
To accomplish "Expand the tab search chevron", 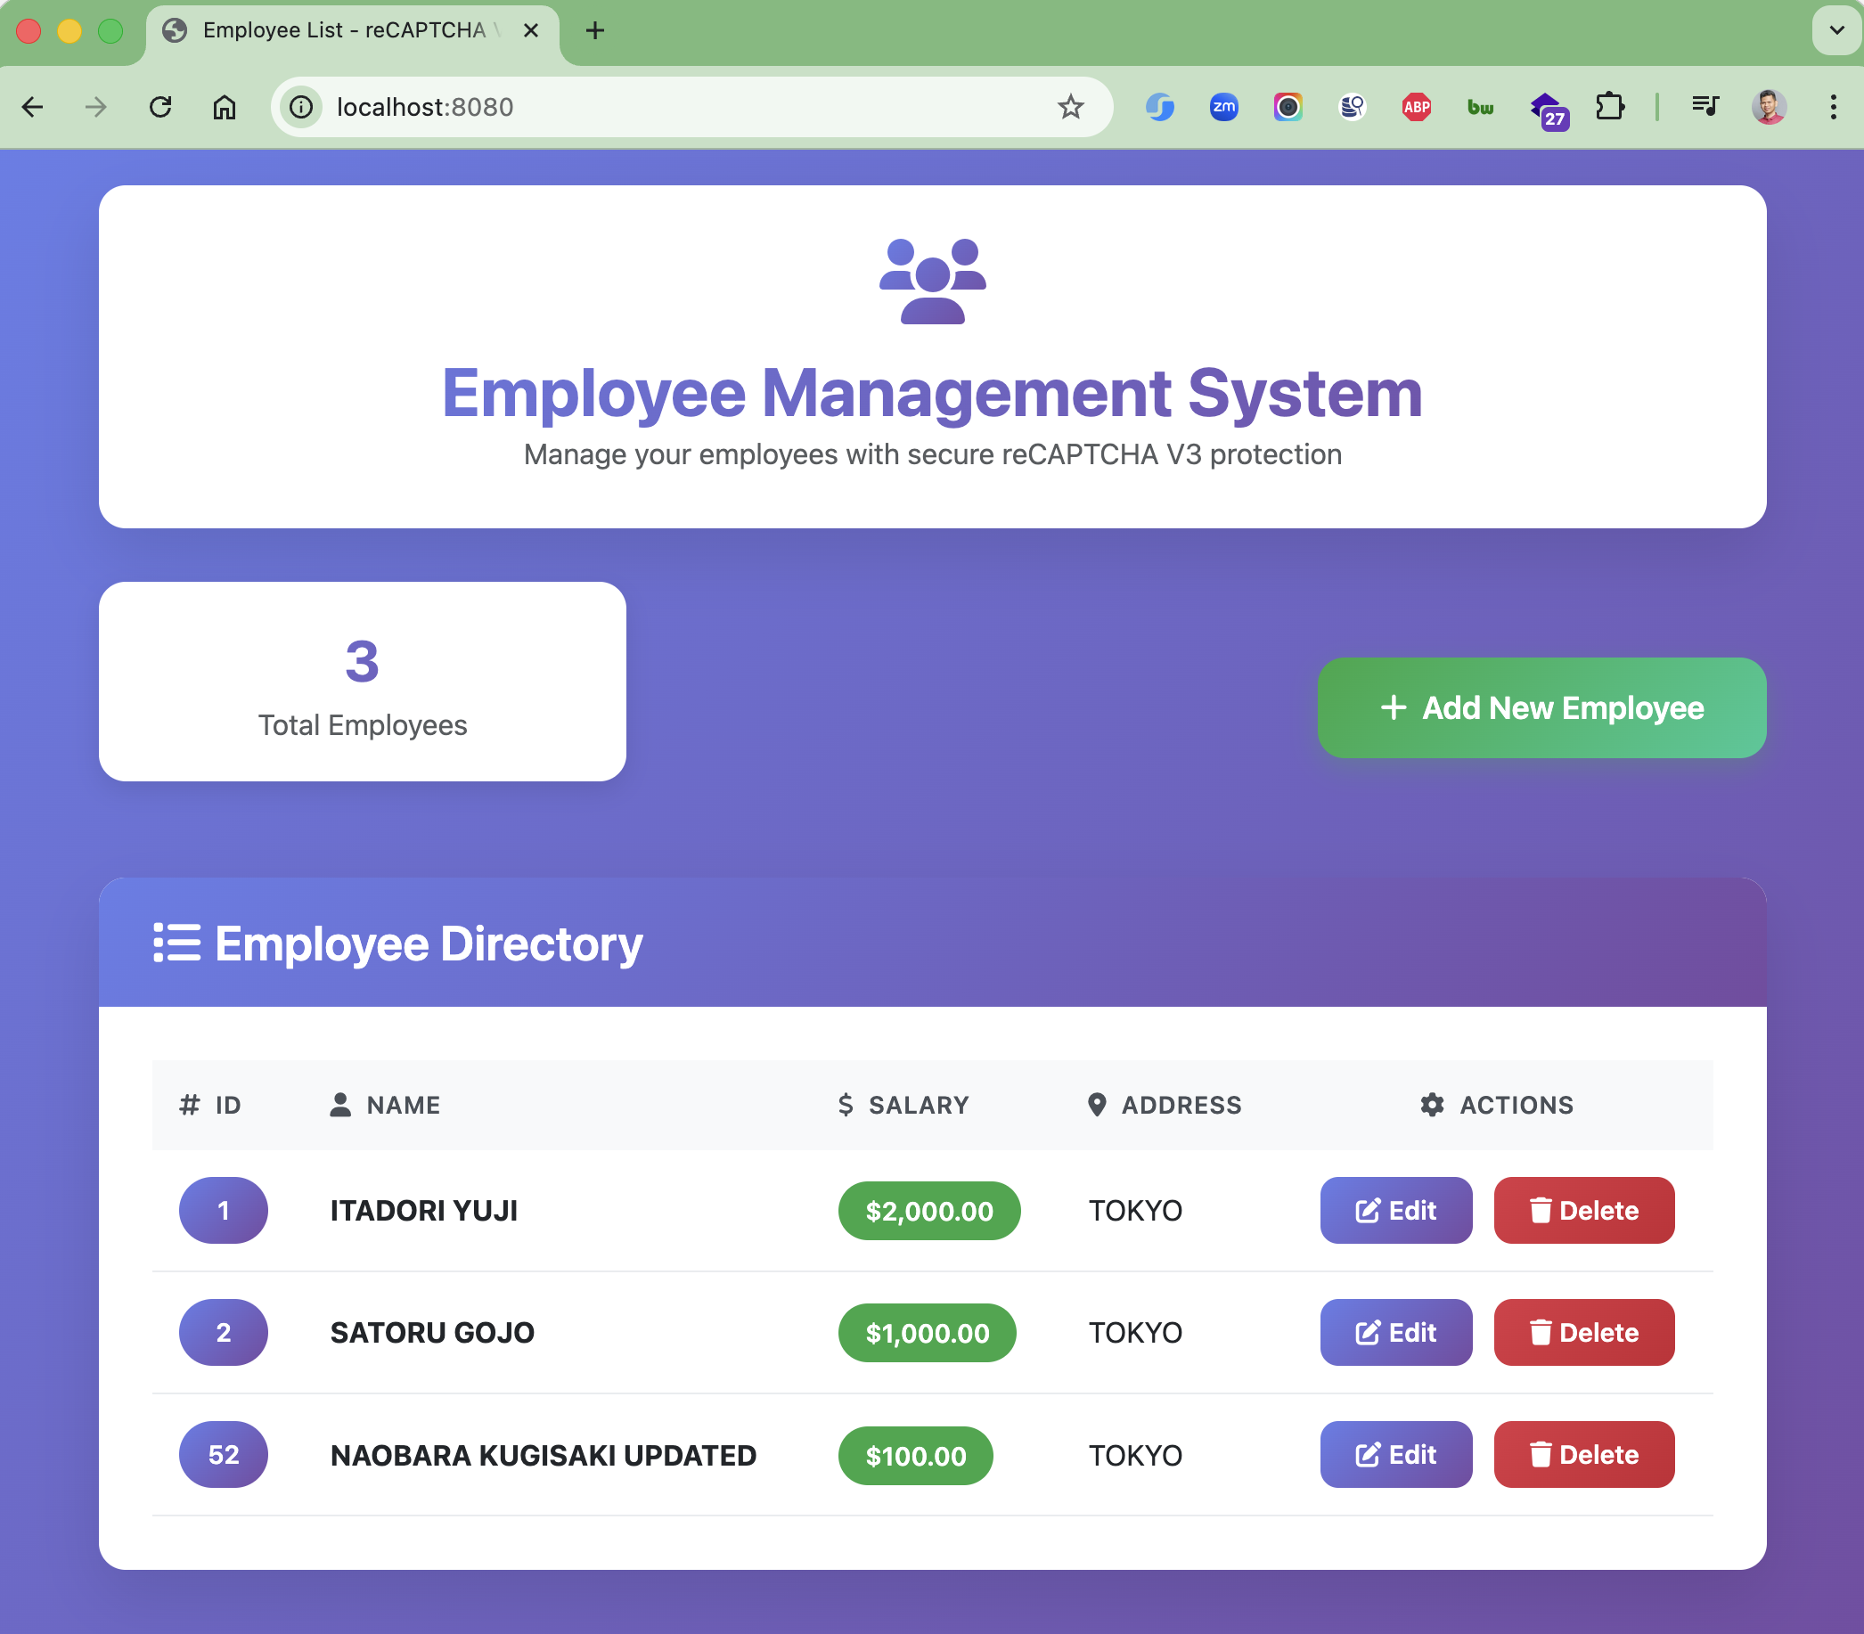I will pos(1836,30).
